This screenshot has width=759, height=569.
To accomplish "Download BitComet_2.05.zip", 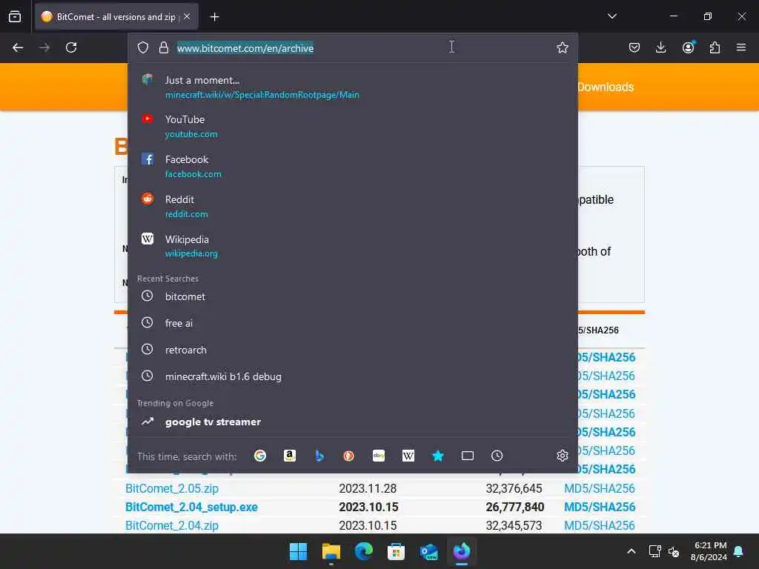I will pyautogui.click(x=172, y=489).
